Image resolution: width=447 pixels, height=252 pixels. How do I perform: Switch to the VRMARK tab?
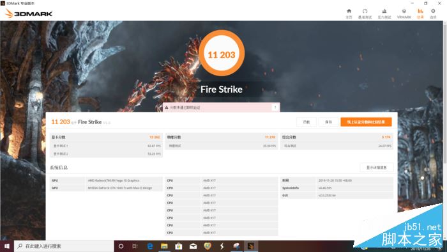(x=404, y=13)
